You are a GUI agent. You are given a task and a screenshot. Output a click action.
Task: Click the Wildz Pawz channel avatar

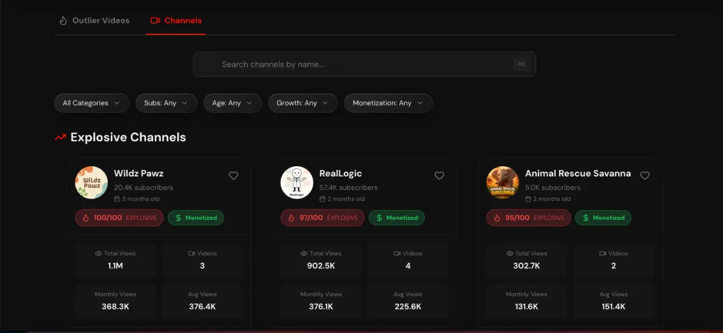coord(92,182)
